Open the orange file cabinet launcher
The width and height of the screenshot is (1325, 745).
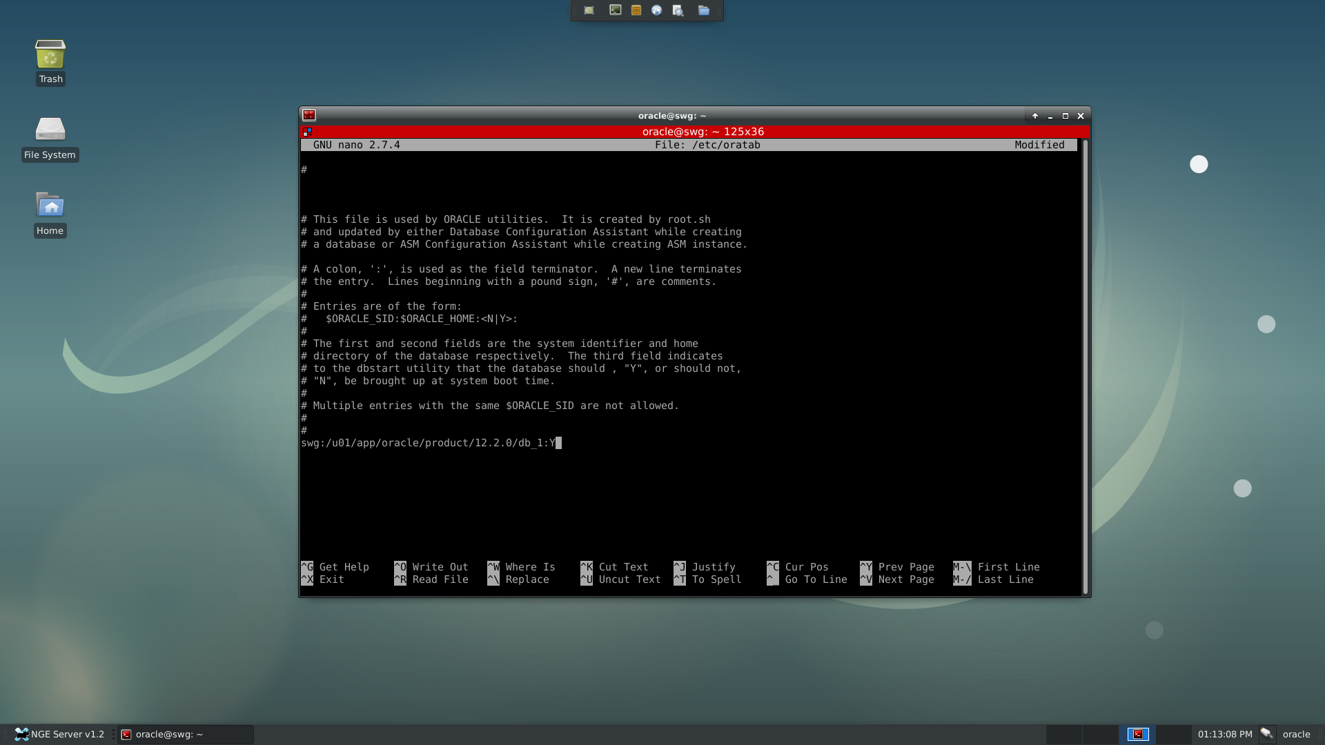tap(636, 10)
